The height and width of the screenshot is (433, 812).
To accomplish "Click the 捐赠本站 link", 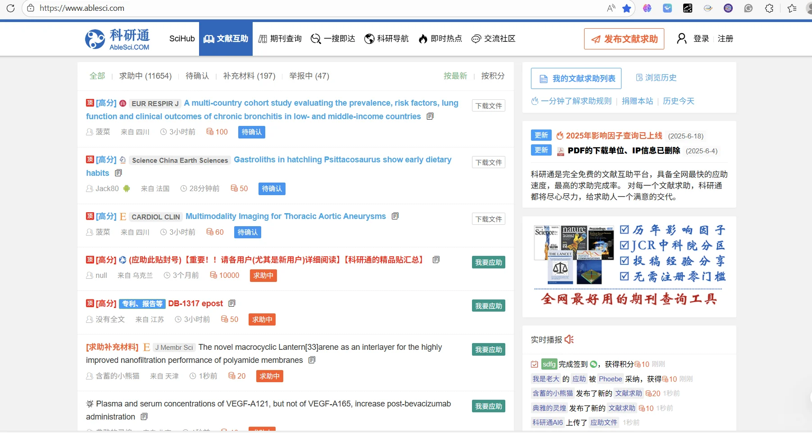I will tap(637, 101).
